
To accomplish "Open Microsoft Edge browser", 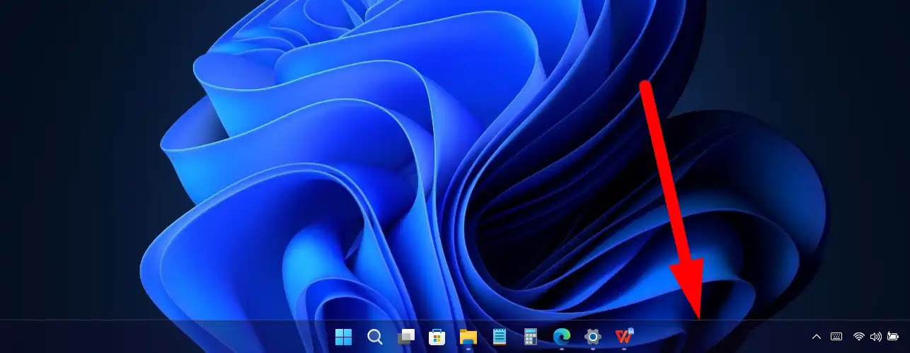I will [x=561, y=337].
